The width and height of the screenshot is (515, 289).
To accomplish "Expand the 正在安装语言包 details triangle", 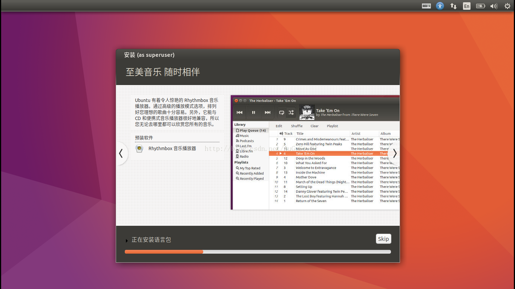I will coord(127,241).
